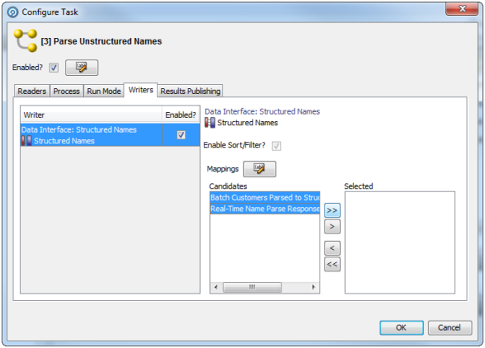The image size is (485, 348).
Task: Remove all selected mappings with << button
Action: [332, 265]
